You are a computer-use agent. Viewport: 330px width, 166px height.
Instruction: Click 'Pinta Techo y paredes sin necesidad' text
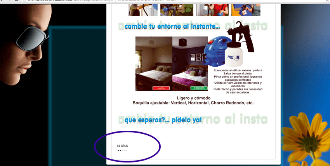pos(238,89)
